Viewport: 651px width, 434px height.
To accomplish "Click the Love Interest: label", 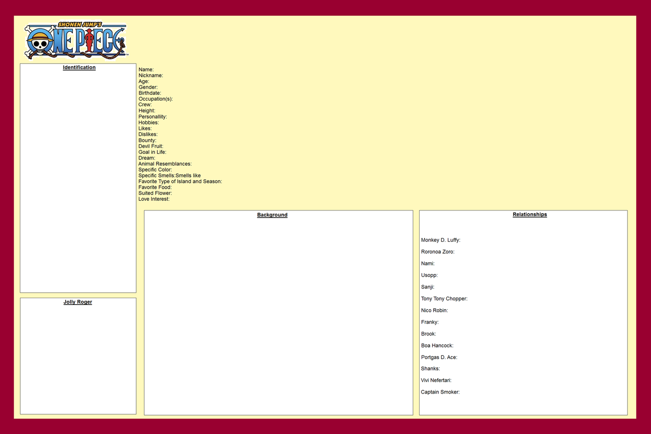I will 154,199.
